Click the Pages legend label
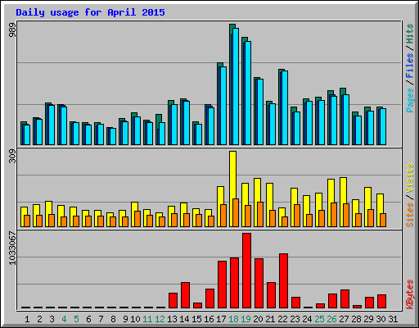Image resolution: width=419 pixels, height=328 pixels. click(x=410, y=100)
